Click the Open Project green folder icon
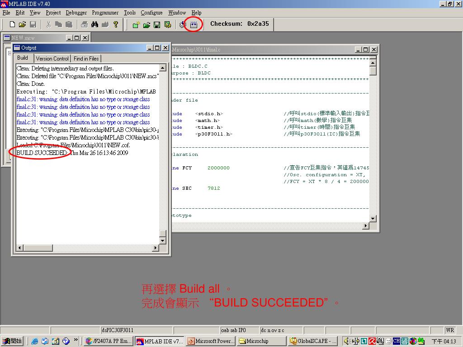This screenshot has width=463, height=347. [147, 24]
